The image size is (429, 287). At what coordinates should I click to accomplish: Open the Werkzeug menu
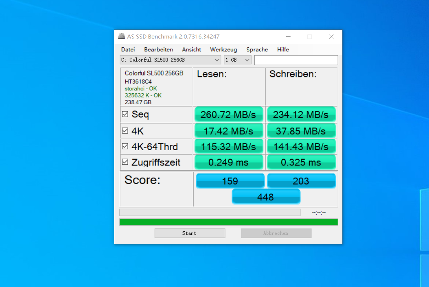tap(224, 50)
